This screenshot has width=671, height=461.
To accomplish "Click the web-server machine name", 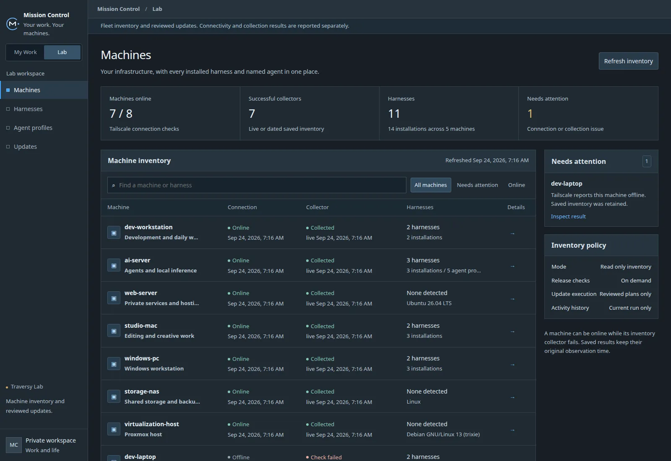I will 141,293.
